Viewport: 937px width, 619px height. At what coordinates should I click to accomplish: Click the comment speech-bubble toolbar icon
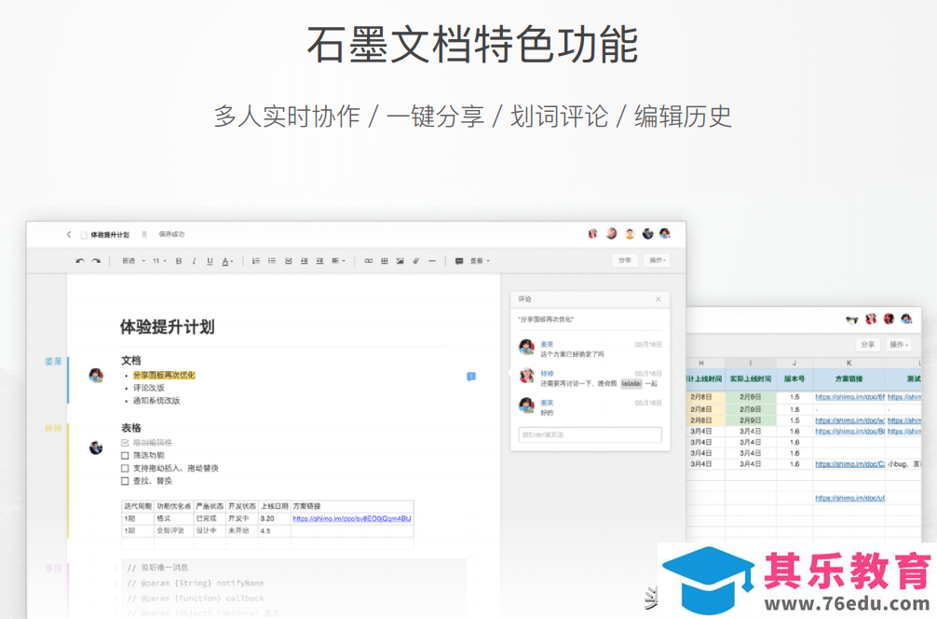(459, 261)
